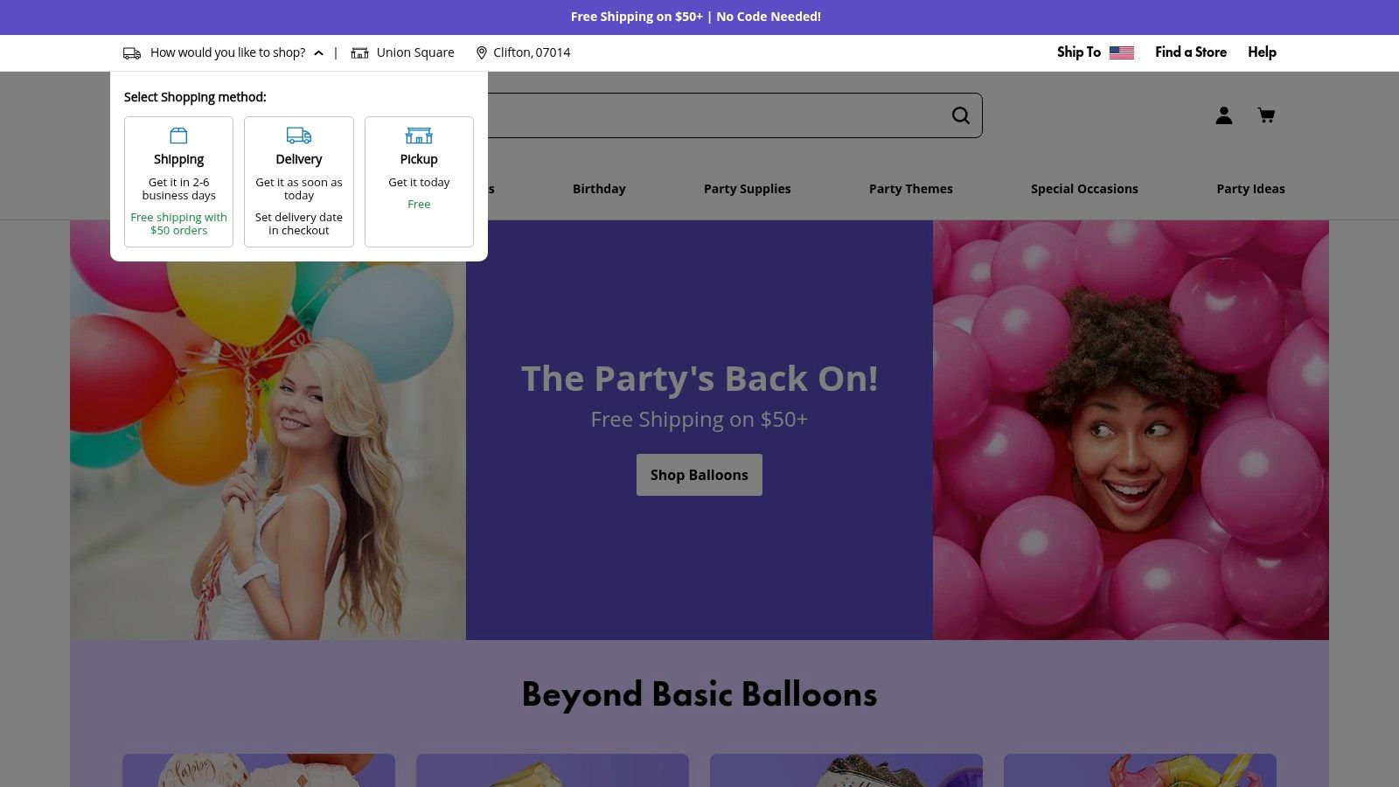The height and width of the screenshot is (787, 1399).
Task: Collapse the 'How would you like to shop?' dropdown
Action: pos(318,53)
